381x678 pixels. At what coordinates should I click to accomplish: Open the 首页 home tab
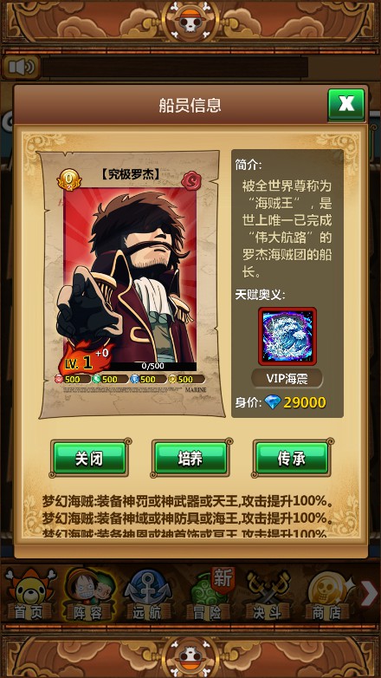pos(29,595)
